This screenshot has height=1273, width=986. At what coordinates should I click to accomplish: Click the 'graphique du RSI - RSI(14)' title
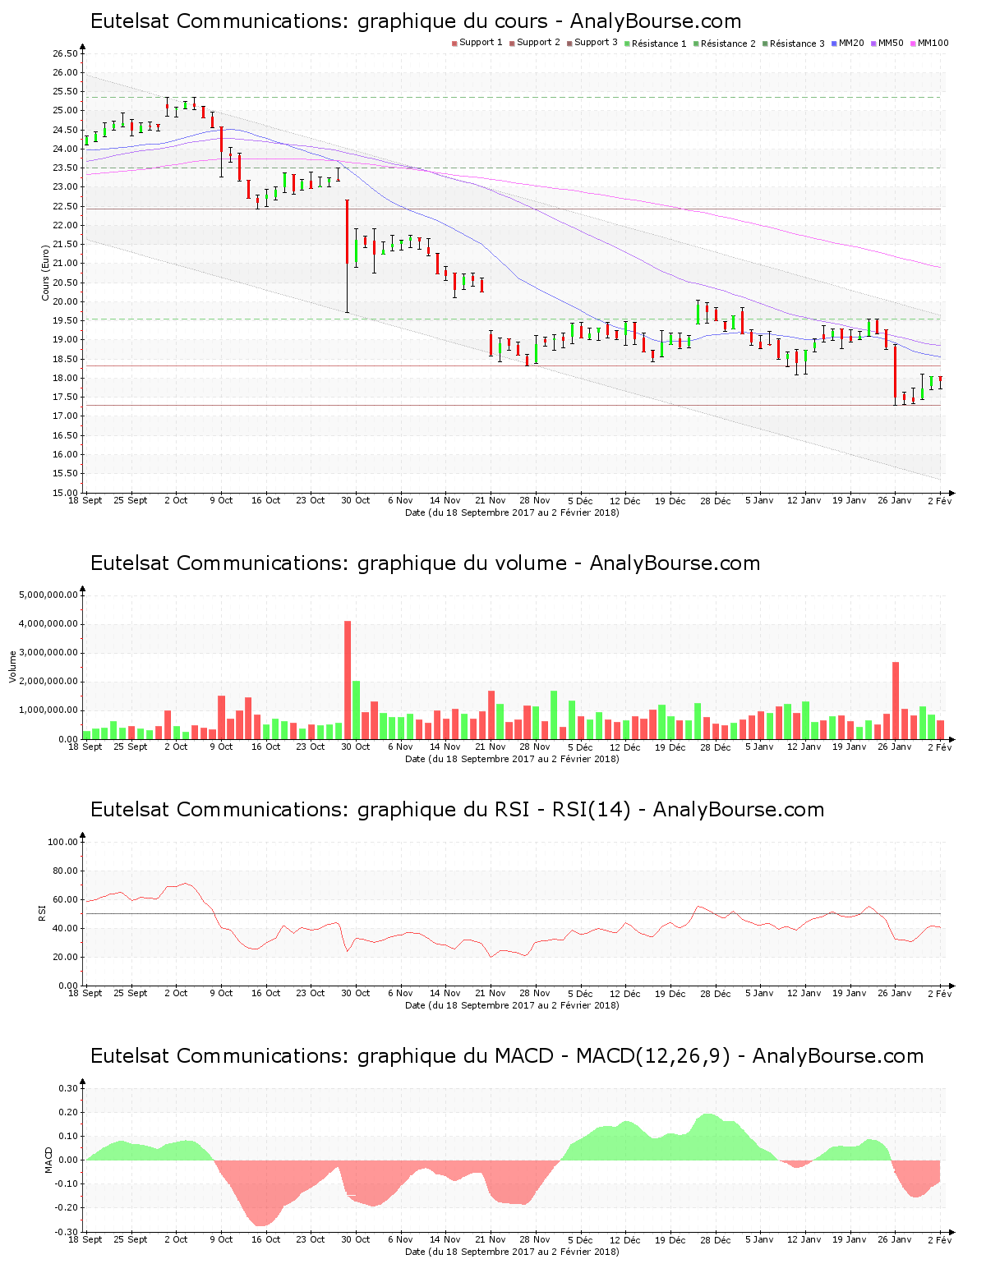[457, 810]
